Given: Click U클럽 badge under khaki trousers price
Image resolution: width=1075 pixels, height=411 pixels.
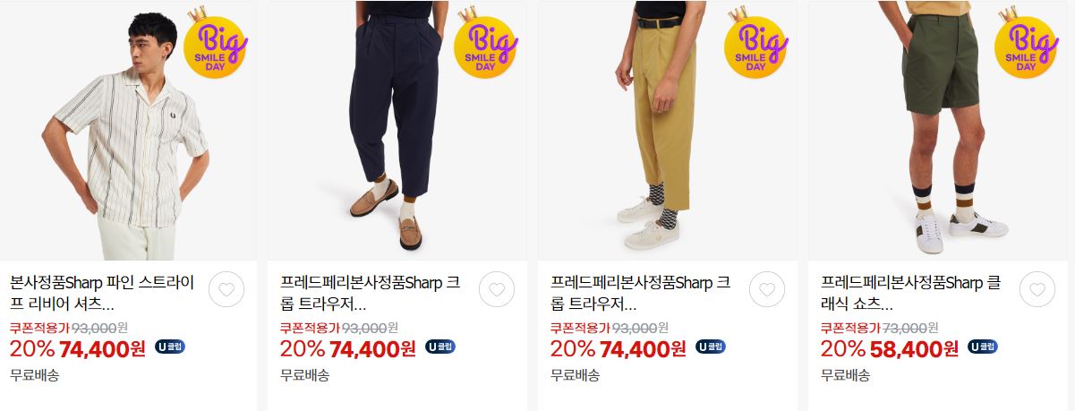Looking at the screenshot, I should tap(711, 347).
